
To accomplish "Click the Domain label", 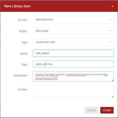I will 23,20.
